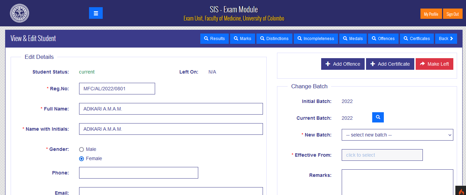Click the Sign Out button

(452, 14)
